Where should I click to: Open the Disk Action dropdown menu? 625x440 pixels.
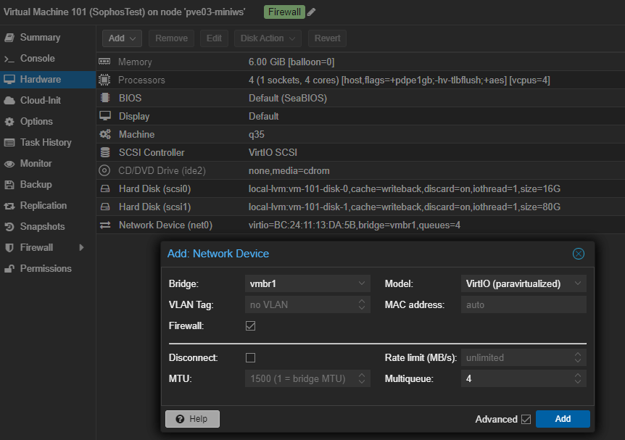coord(268,38)
